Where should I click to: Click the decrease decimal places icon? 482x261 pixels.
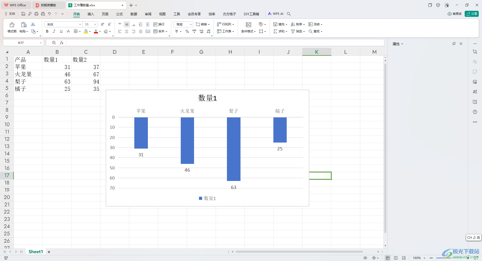coord(209,31)
